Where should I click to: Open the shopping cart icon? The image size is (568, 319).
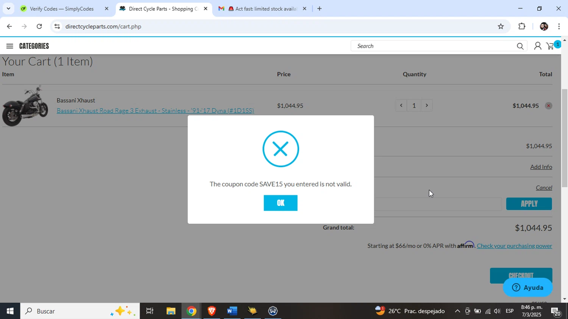point(550,46)
